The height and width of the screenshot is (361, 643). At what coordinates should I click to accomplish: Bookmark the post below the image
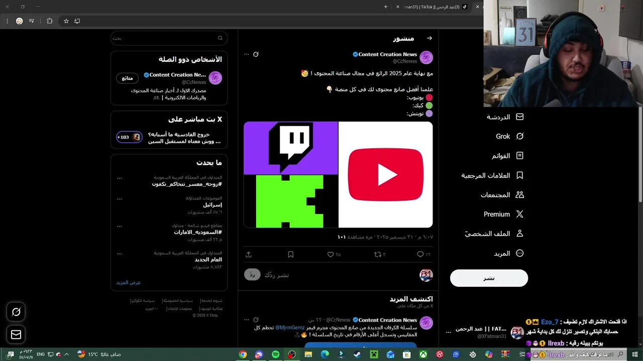[290, 254]
